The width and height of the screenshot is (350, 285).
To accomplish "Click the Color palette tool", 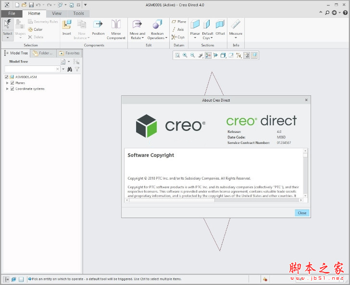I will click(x=35, y=29).
